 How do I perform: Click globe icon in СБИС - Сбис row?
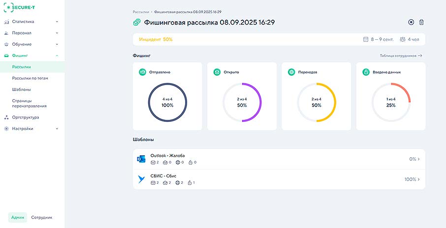pos(178,183)
